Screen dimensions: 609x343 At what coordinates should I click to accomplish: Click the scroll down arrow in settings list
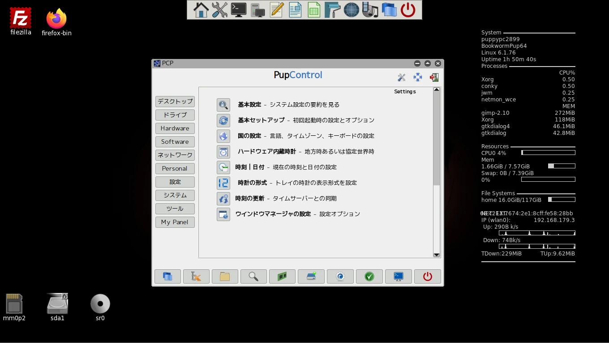(437, 255)
